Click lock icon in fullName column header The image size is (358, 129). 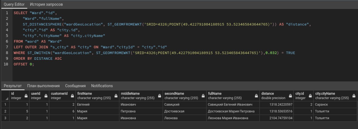[x=256, y=96]
